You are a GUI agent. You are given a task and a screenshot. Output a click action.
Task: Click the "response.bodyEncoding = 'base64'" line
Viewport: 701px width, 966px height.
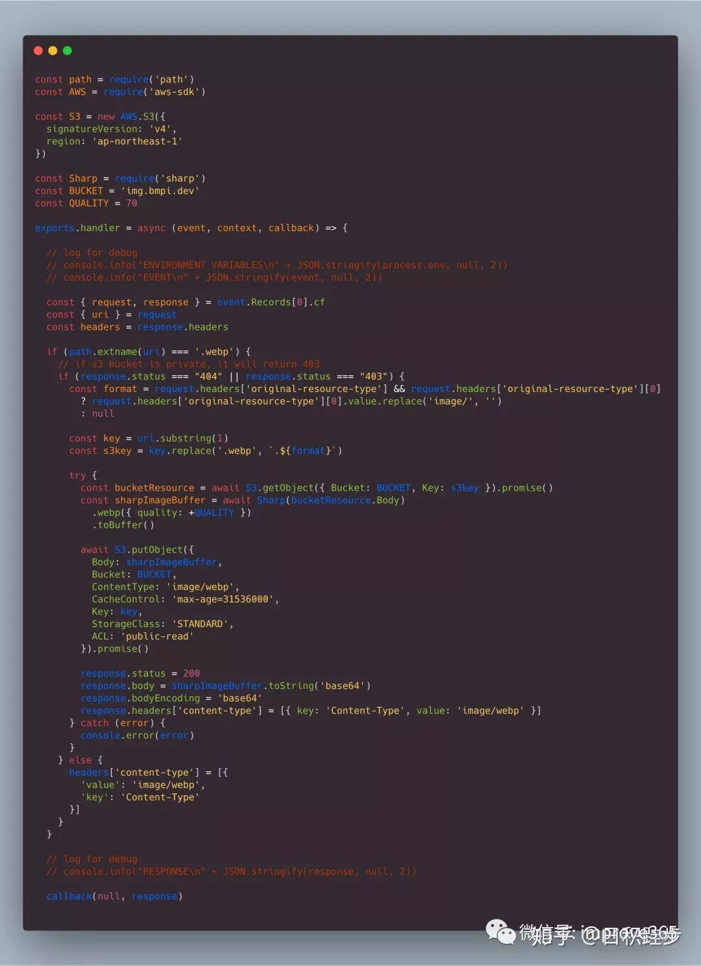(x=171, y=699)
